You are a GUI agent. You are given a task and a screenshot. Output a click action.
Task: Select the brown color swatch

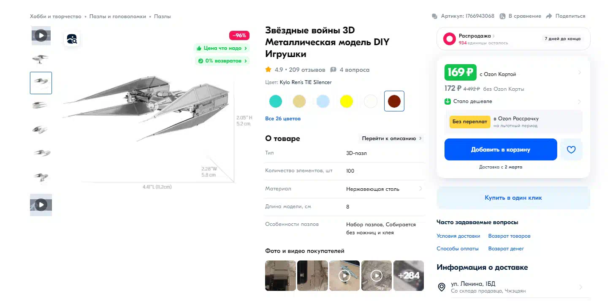[x=394, y=101]
